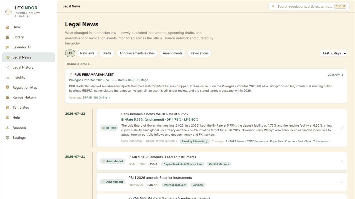Screen dimensions: 355x199
Task: Expand the Bank Indonesia BI-Rate entry chevron
Action: point(342,128)
